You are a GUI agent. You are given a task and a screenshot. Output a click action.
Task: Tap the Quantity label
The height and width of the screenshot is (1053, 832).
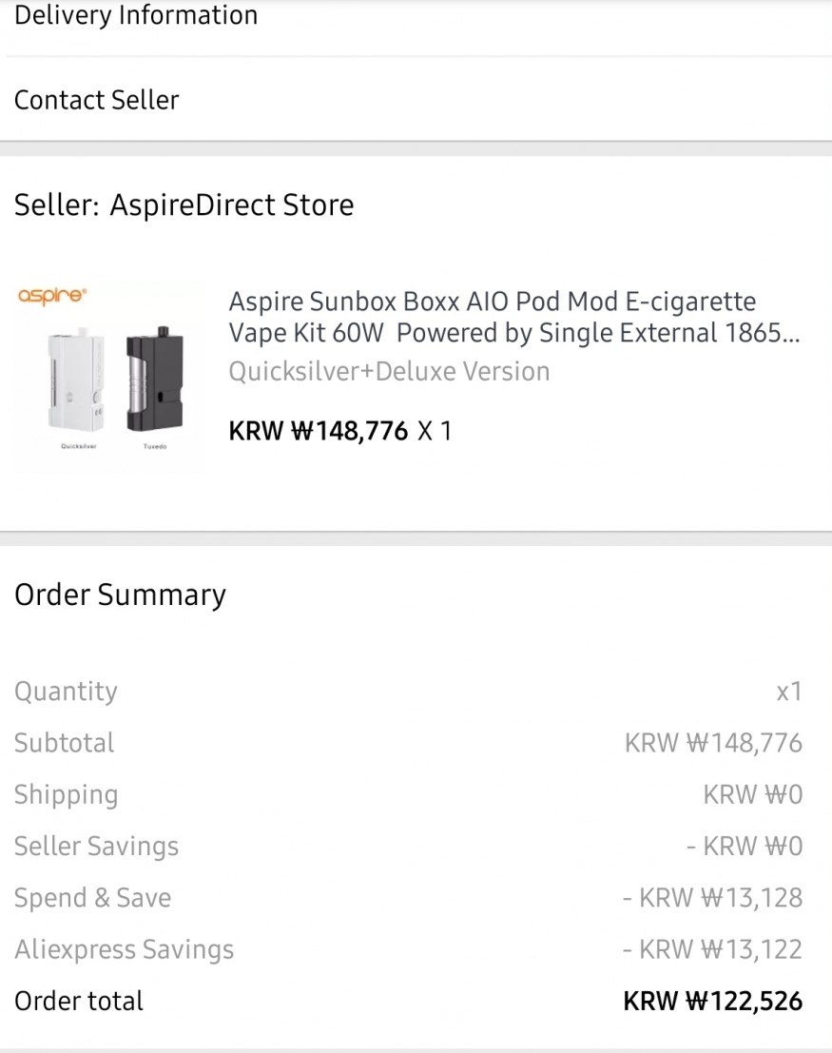tap(66, 692)
